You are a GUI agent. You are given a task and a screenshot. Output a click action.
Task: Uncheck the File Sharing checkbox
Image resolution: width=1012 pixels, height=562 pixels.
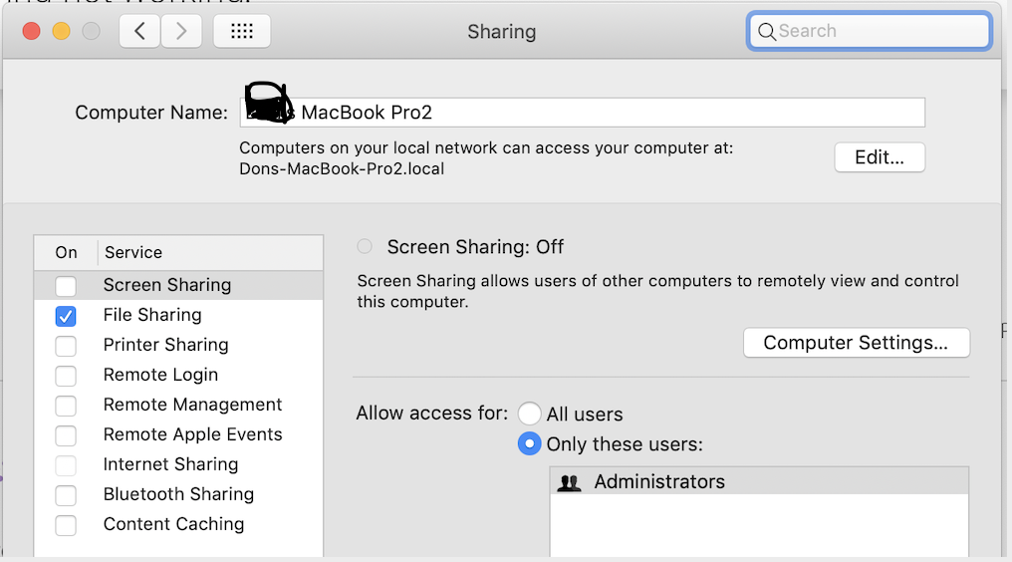66,316
